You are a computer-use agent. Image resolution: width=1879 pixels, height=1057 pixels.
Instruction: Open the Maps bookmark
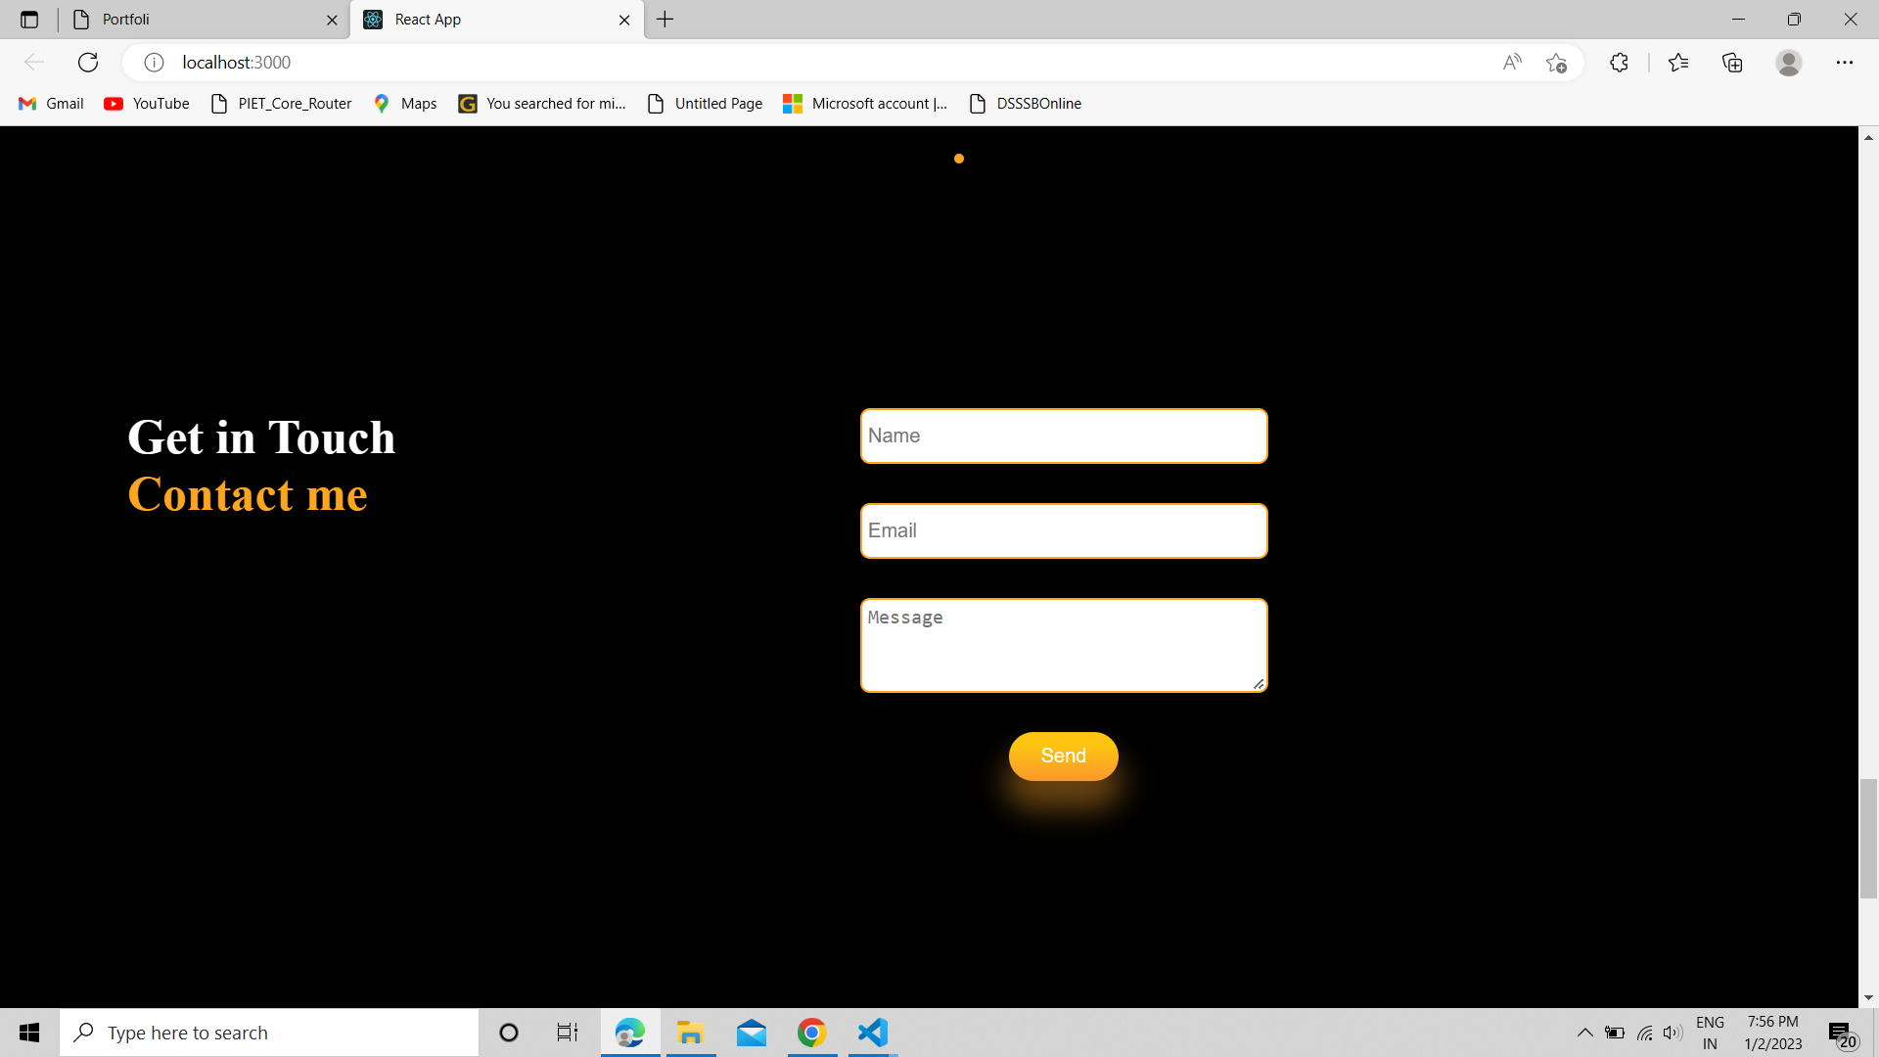403,103
